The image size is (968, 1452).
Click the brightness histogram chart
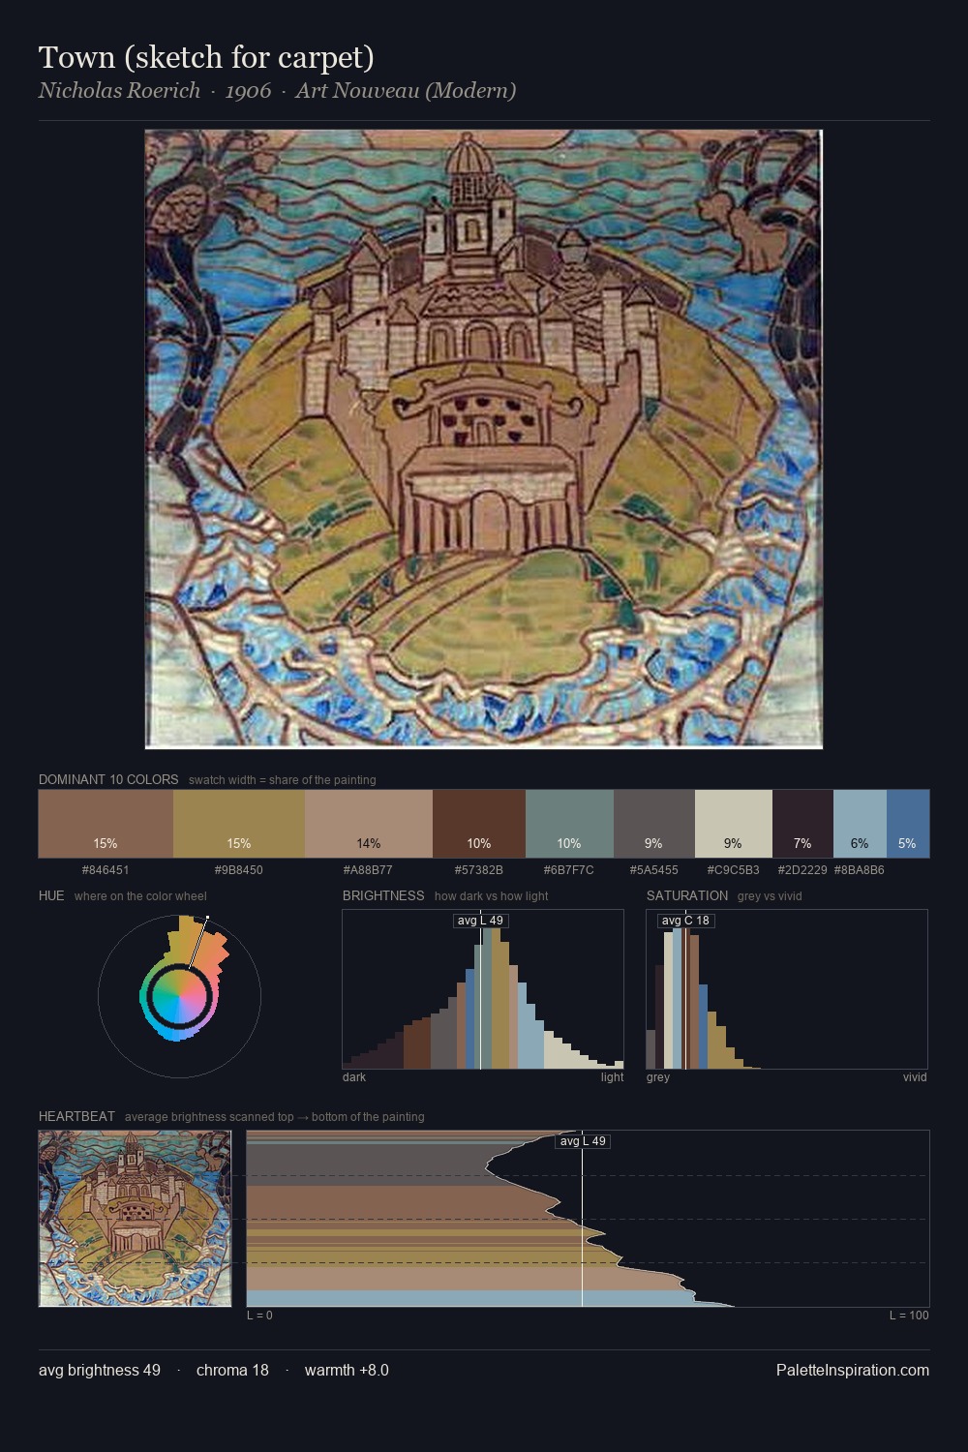[x=483, y=989]
